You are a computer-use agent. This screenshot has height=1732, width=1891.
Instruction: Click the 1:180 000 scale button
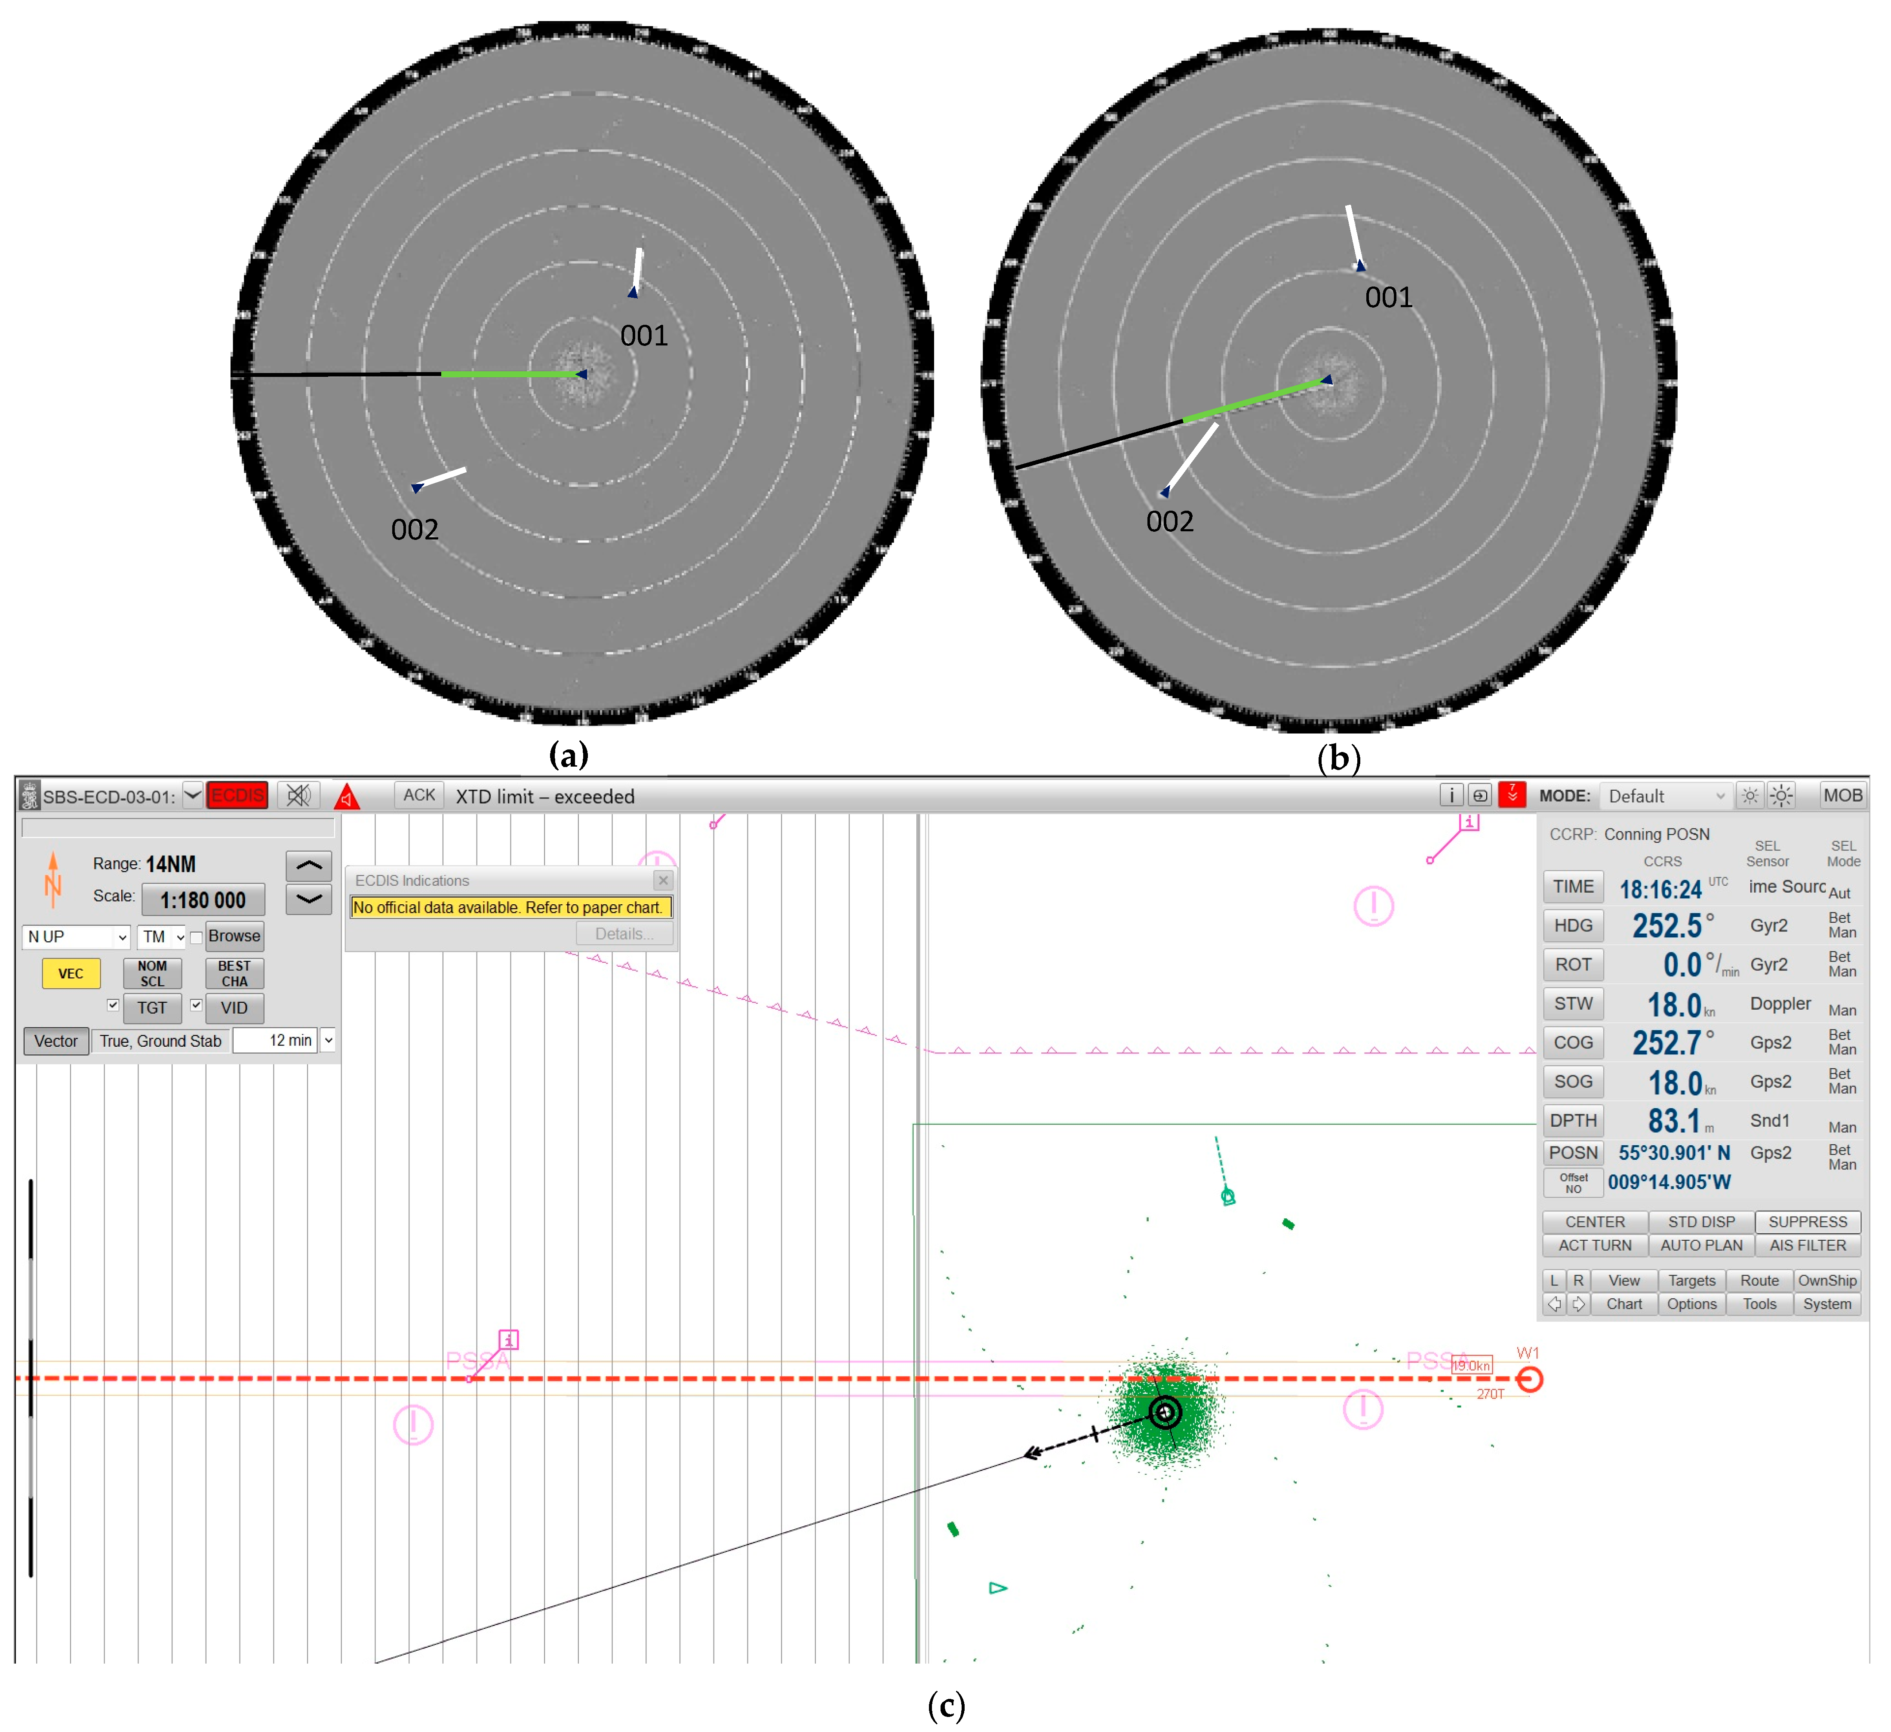pos(203,900)
